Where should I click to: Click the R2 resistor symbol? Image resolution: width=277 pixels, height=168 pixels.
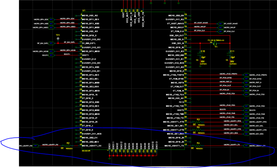pos(67,146)
